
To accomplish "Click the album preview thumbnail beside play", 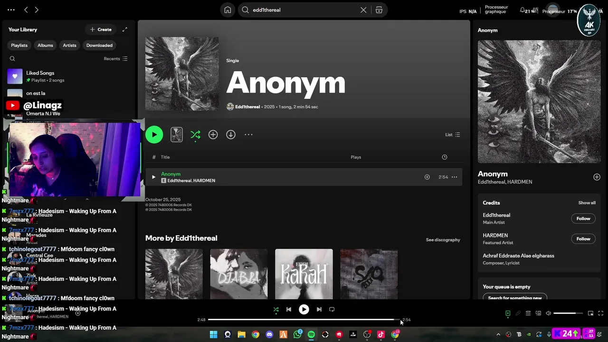I will pos(177,134).
